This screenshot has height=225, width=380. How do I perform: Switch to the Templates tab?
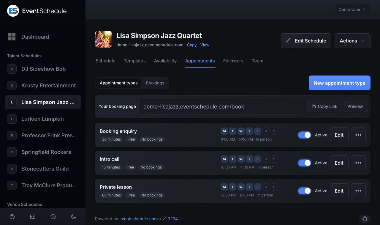(x=135, y=61)
